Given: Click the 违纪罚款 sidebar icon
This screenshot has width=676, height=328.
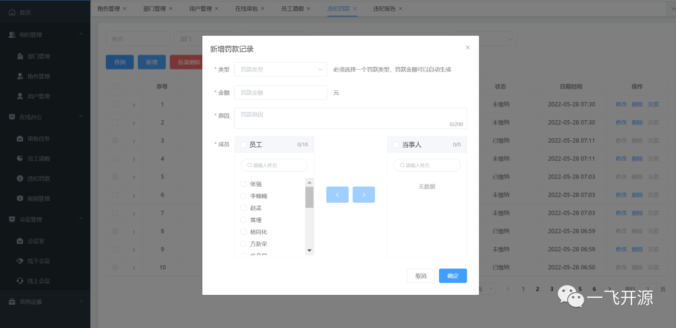Looking at the screenshot, I should tap(20, 178).
